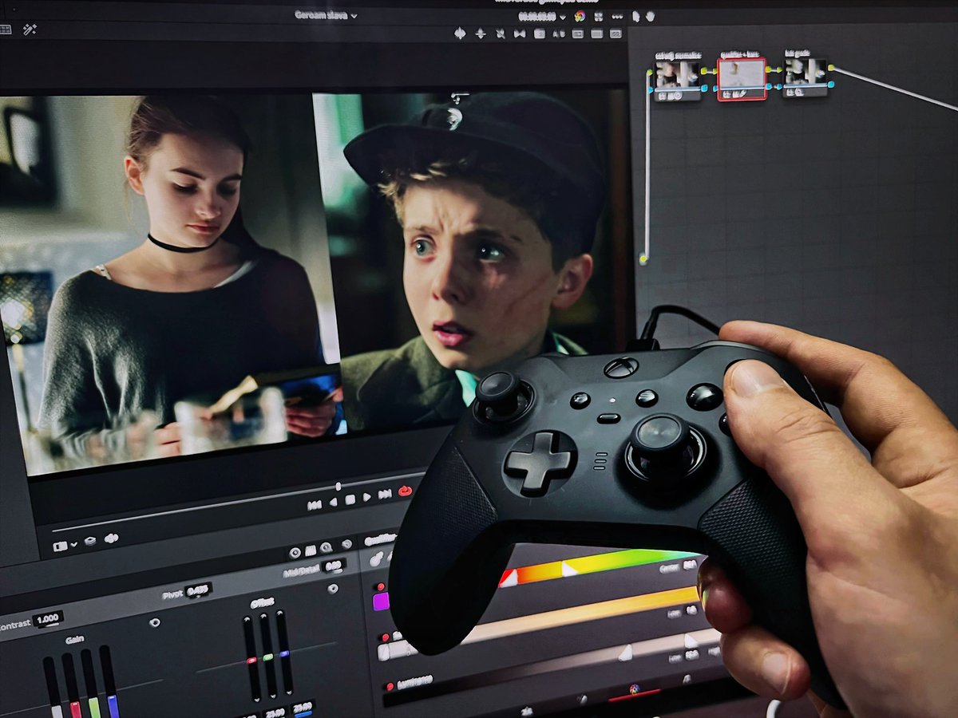Image resolution: width=958 pixels, height=718 pixels.
Task: Open the three-dots options menu in the header
Action: point(617,16)
